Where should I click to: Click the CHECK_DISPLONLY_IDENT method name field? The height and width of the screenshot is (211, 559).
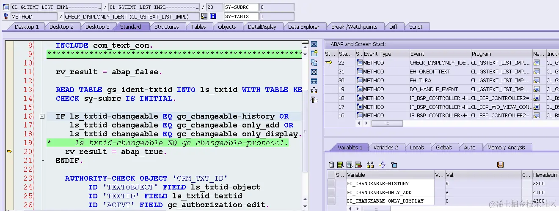point(132,16)
